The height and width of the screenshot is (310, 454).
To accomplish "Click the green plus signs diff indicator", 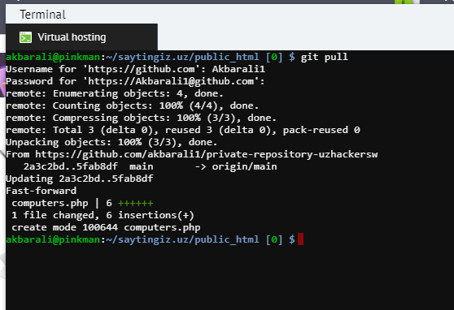I will click(136, 203).
